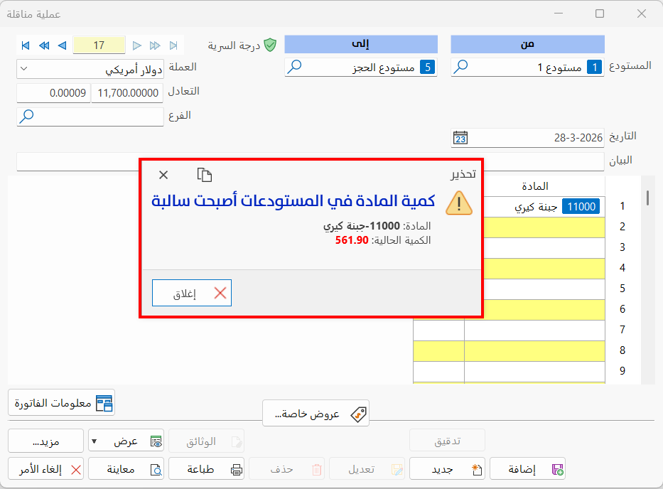Click the date field 28-3-2026
663x489 pixels.
click(x=528, y=138)
